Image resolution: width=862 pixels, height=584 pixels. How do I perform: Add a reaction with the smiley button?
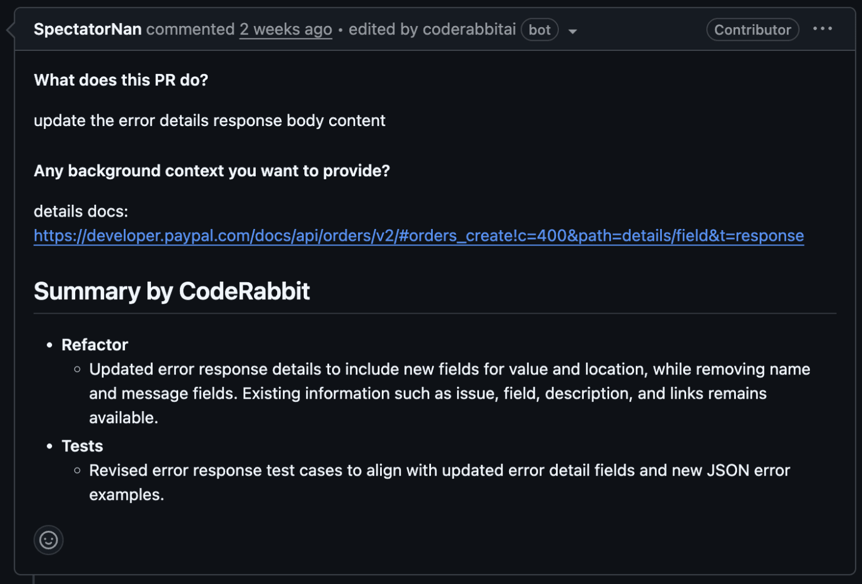point(49,540)
